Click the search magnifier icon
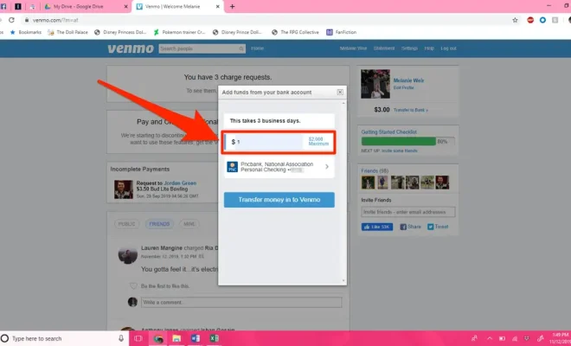 (x=241, y=48)
